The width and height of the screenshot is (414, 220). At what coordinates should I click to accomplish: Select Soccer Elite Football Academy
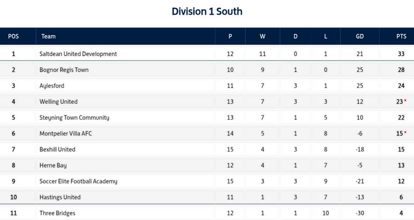coord(78,181)
